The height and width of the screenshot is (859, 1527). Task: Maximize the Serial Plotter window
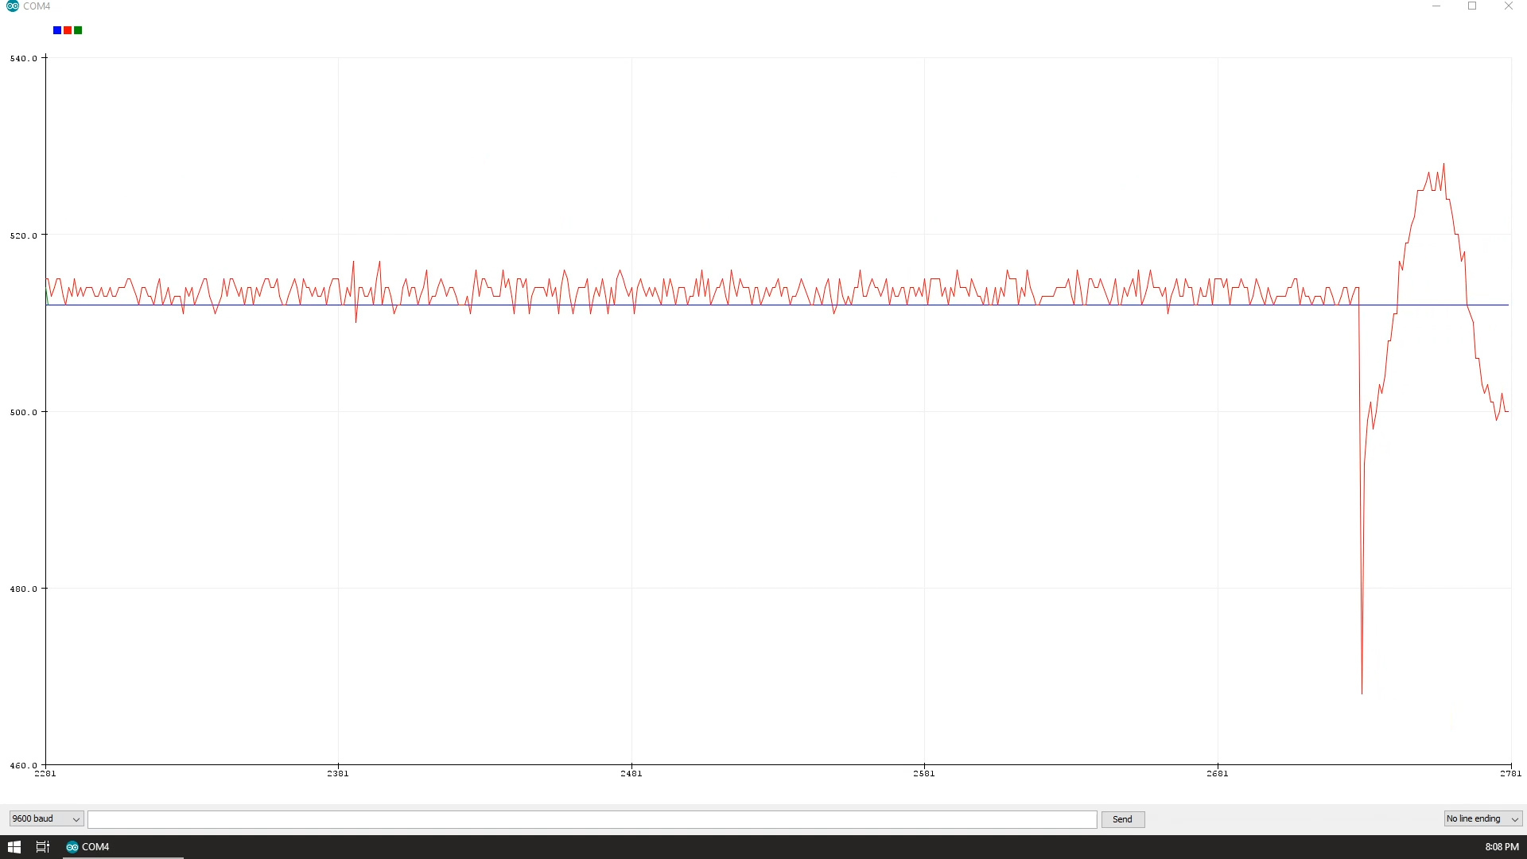pos(1472,6)
